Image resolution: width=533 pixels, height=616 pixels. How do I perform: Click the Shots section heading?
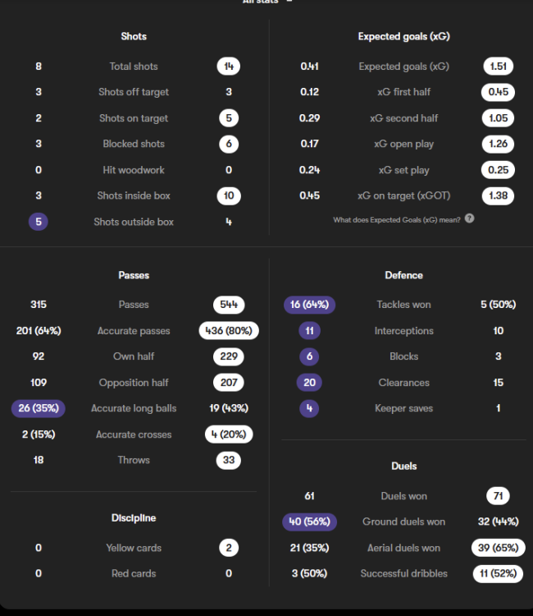[134, 36]
